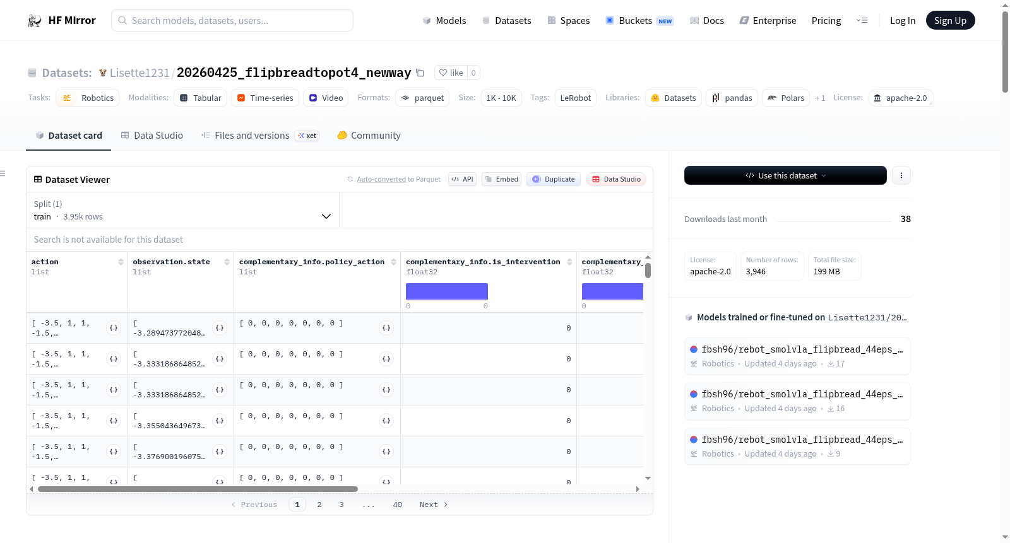Image resolution: width=1010 pixels, height=543 pixels.
Task: Open the first fbsh96/rebot_smolvla_flipbread model card with 17 downloads
Action: pyautogui.click(x=797, y=356)
